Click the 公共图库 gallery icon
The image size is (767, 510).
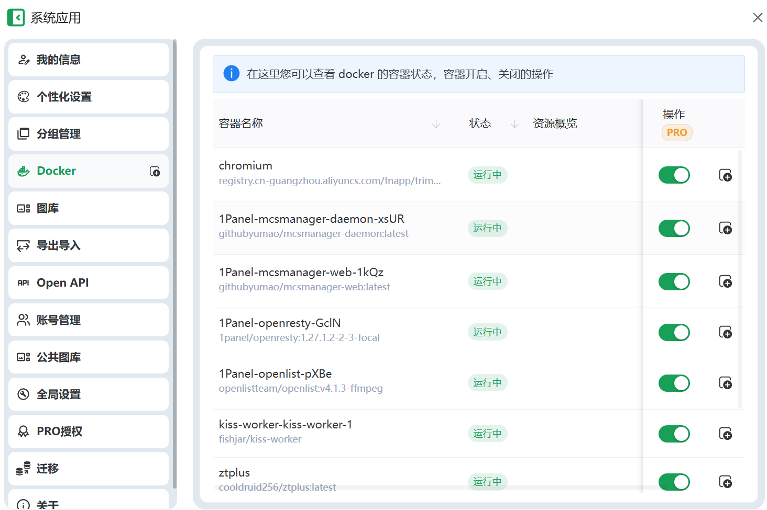(x=24, y=357)
